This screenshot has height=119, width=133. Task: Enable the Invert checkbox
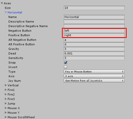[x=65, y=67]
